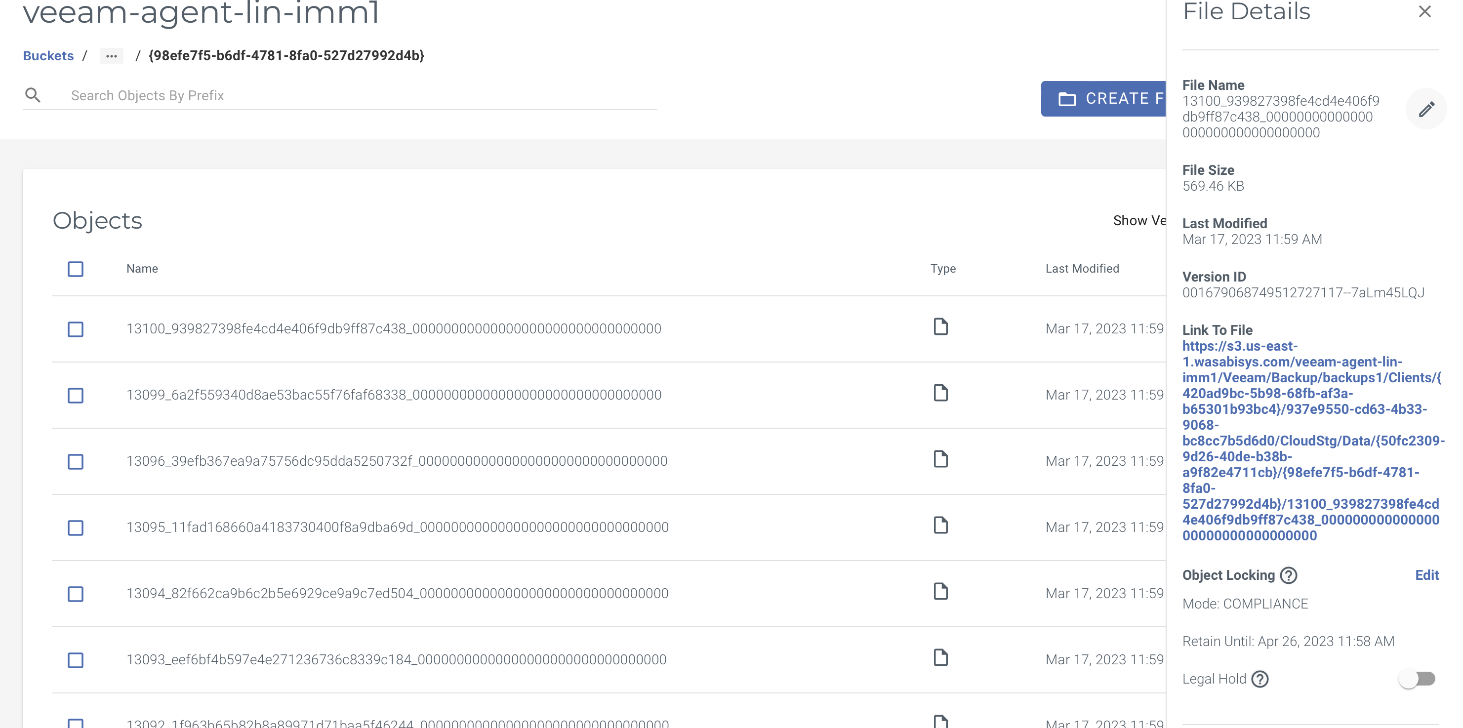The width and height of the screenshot is (1463, 728).
Task: Open object 13099_6a2f559340d8ae53bac55f76faf68338
Action: pos(394,395)
